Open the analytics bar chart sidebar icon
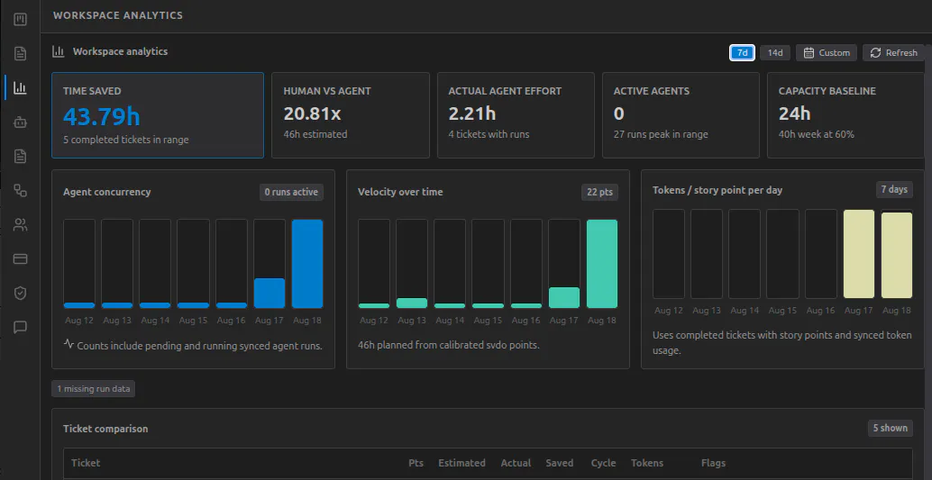The image size is (932, 480). [20, 88]
